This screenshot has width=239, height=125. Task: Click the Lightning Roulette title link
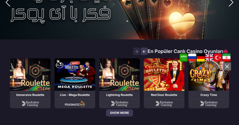pos(119,95)
